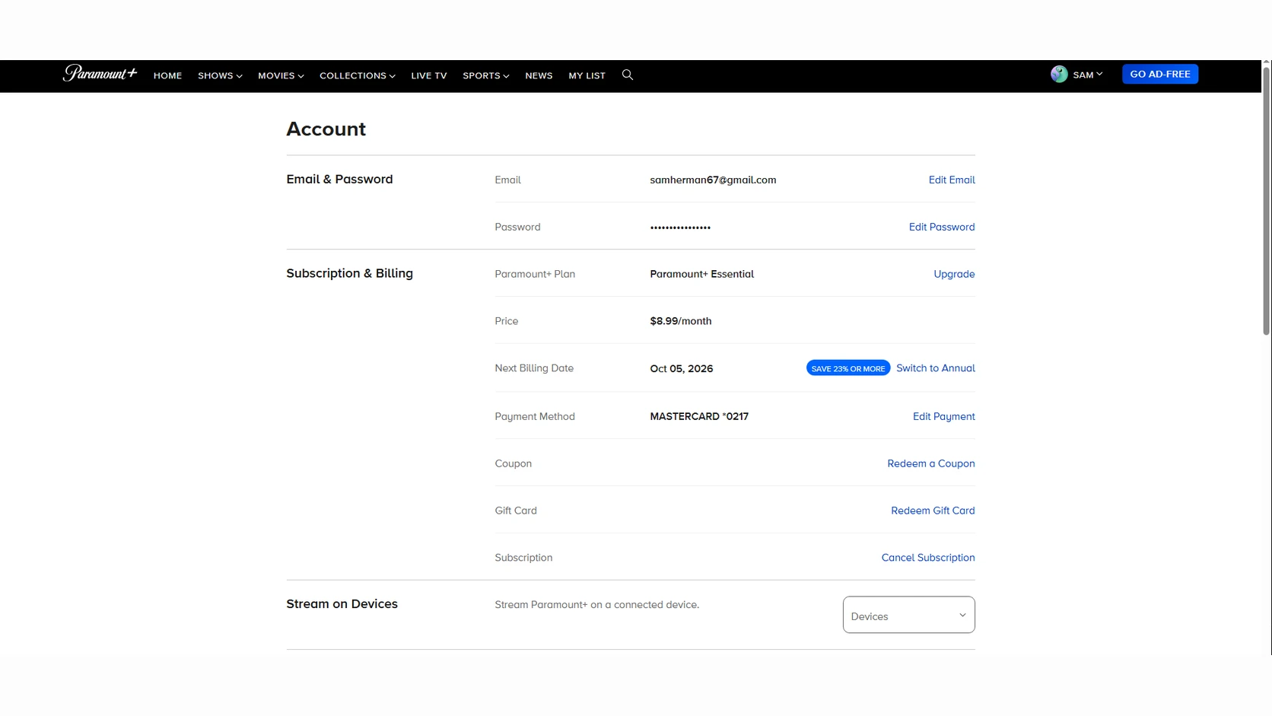Expand the Movies dropdown menu
The width and height of the screenshot is (1272, 716).
281,75
